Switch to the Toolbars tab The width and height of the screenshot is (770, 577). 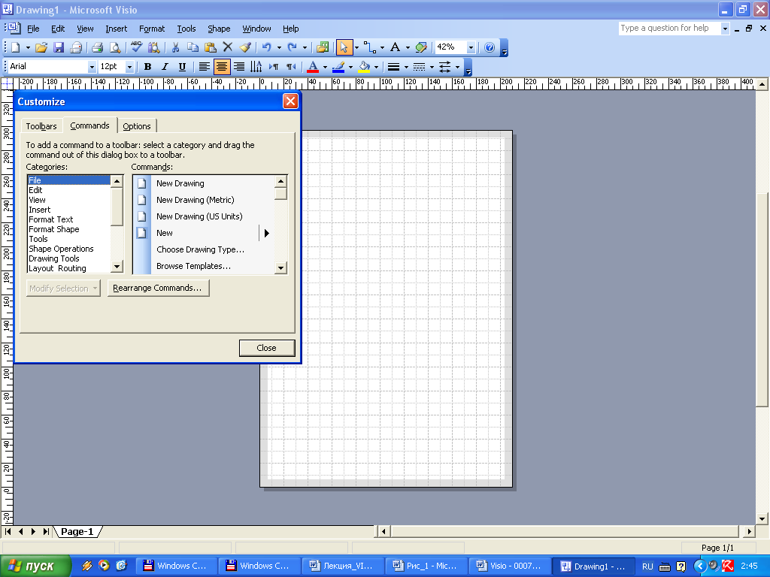(41, 126)
